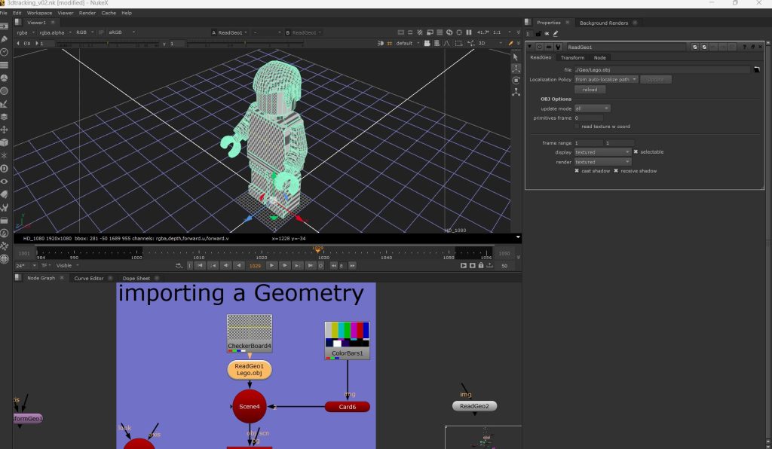Open the 3D view mode dropdown
The image size is (772, 449).
490,43
